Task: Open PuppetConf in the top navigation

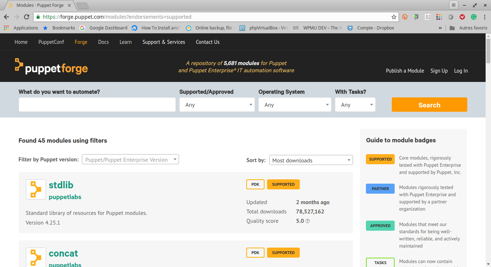Action: point(51,42)
